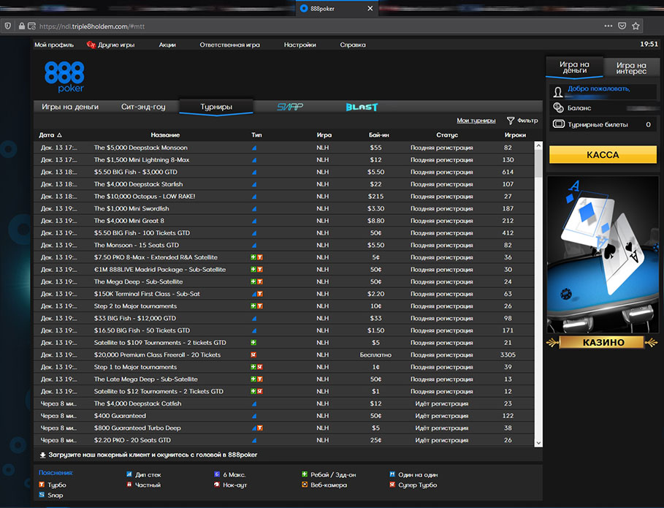Click the Heads-up legend icon

(392, 474)
